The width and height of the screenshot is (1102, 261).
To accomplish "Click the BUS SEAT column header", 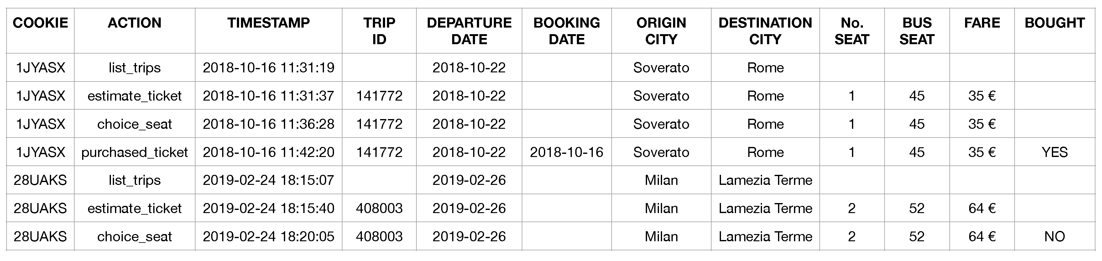I will click(x=916, y=31).
